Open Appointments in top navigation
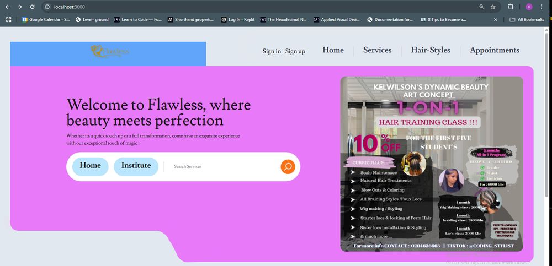The image size is (552, 266). pos(494,50)
